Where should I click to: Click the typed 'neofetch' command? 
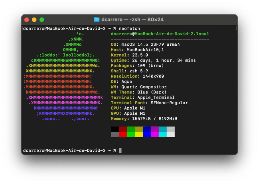coord(129,29)
